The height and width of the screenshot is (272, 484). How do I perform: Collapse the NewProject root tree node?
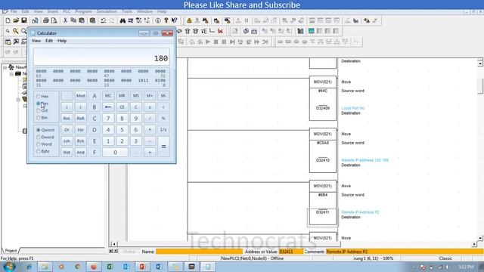pos(5,67)
